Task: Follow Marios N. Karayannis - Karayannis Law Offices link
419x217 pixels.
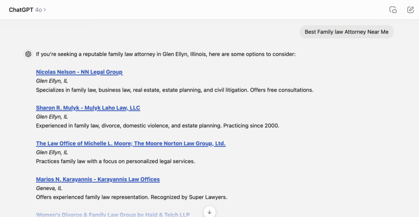Action: [x=98, y=179]
